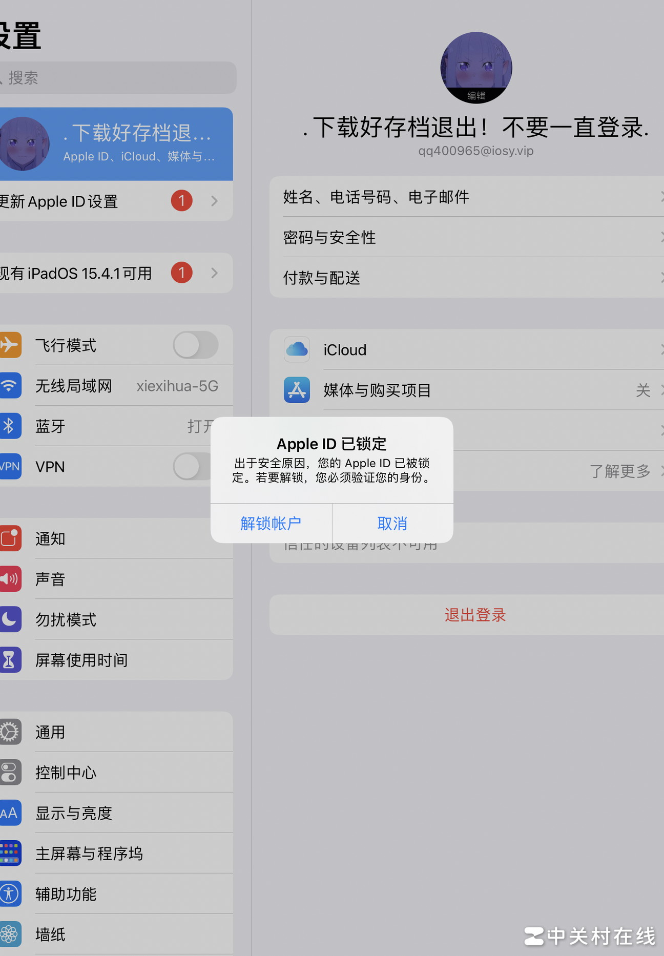Toggle the VPN switch

[192, 466]
